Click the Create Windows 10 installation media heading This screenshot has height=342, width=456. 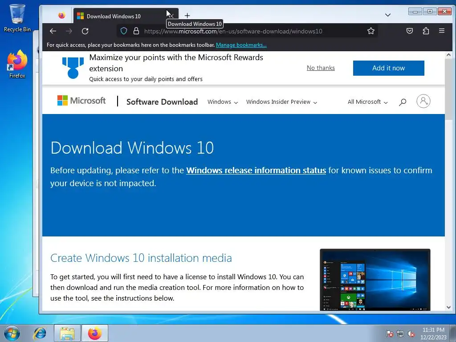click(141, 258)
